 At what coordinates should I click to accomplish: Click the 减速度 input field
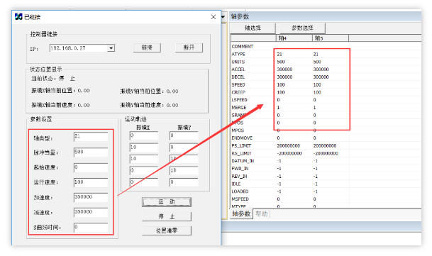[x=91, y=212]
